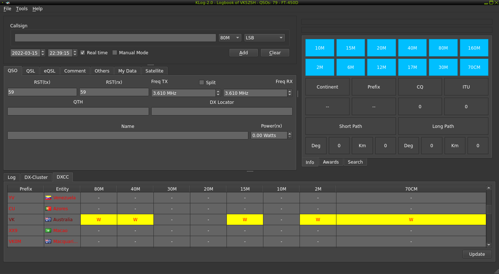Adjust the date 2022-03-15 stepper
This screenshot has height=274, width=499.
43,53
